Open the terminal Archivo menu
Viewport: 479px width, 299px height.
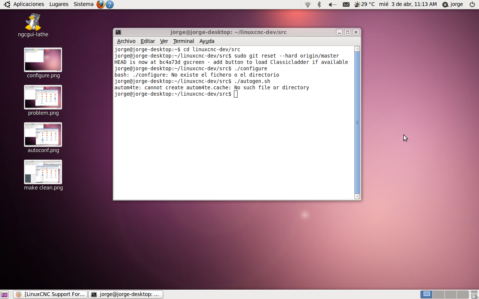[126, 41]
